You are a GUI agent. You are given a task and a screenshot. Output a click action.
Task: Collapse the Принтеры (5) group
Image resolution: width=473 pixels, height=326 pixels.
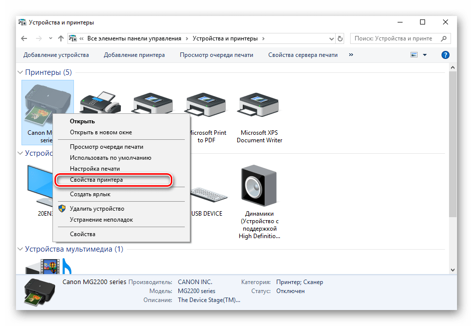tap(20, 73)
